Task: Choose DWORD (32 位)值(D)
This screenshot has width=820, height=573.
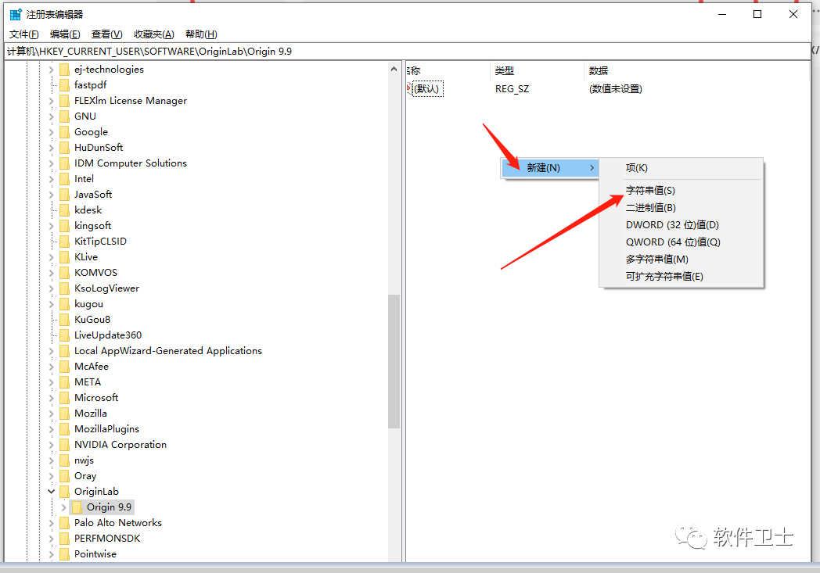Action: 673,224
